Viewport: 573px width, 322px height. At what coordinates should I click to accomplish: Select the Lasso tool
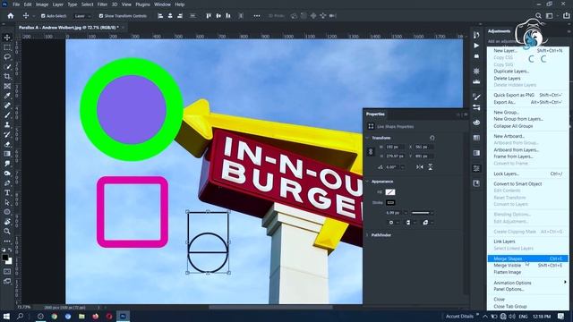(x=7, y=57)
